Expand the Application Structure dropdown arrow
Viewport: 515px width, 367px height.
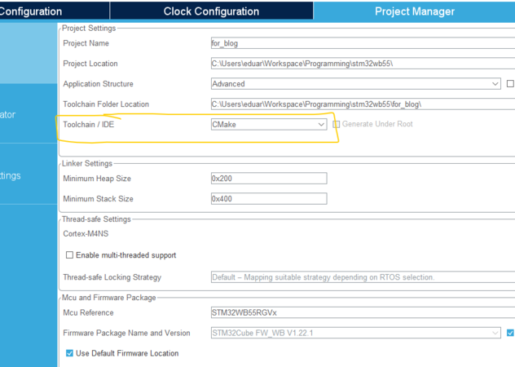coord(495,84)
